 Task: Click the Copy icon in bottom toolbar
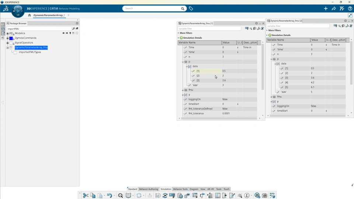click(93, 195)
